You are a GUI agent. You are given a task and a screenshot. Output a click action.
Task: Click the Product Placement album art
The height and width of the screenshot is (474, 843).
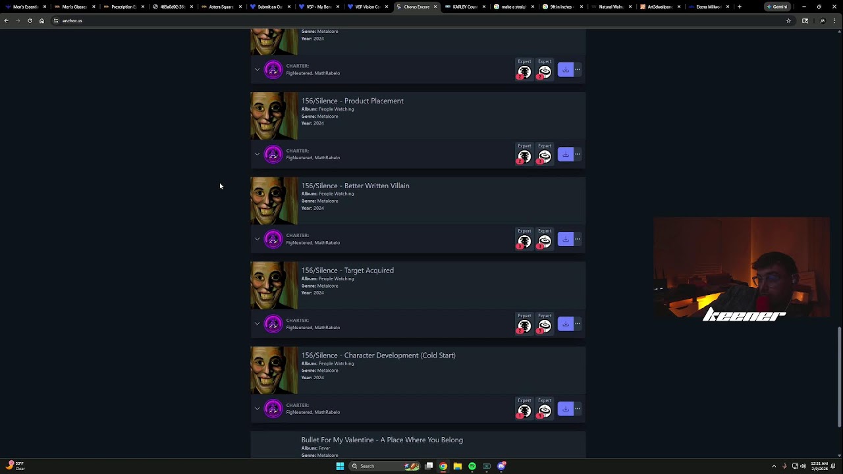click(x=274, y=116)
